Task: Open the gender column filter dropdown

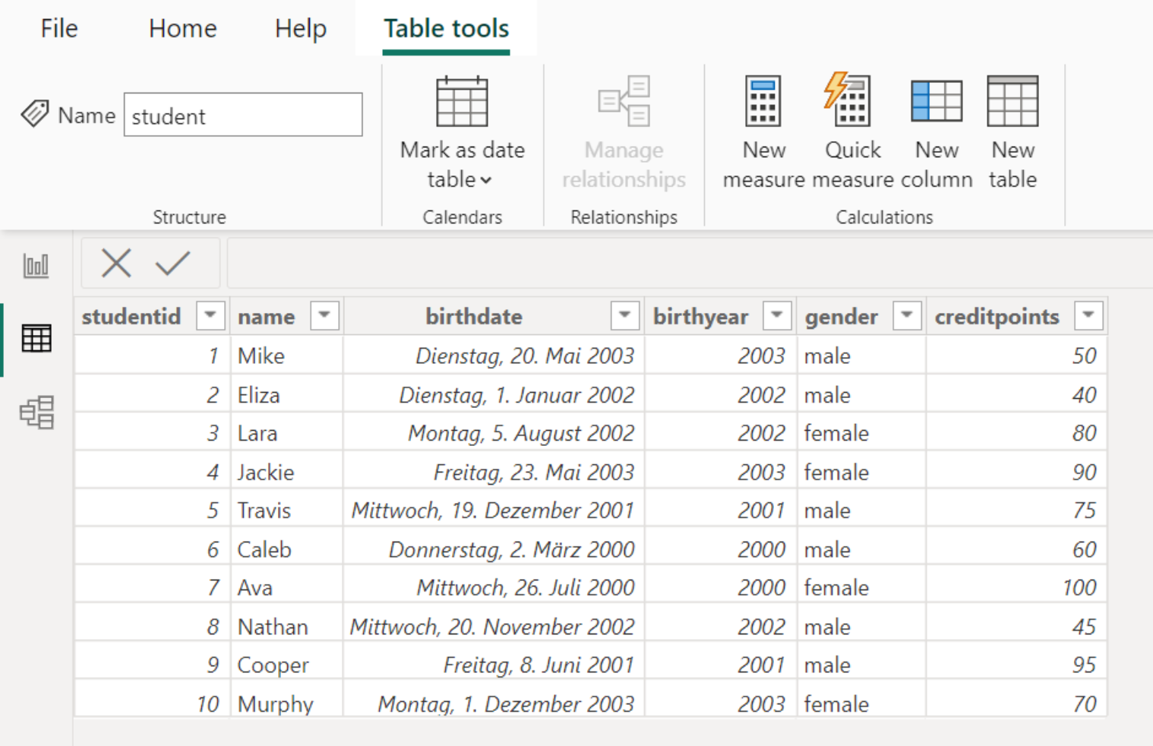Action: click(x=906, y=315)
